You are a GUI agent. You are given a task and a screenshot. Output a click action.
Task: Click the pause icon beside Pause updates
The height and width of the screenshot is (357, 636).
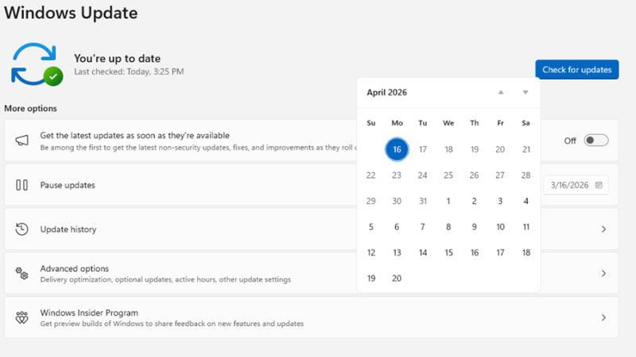(22, 185)
